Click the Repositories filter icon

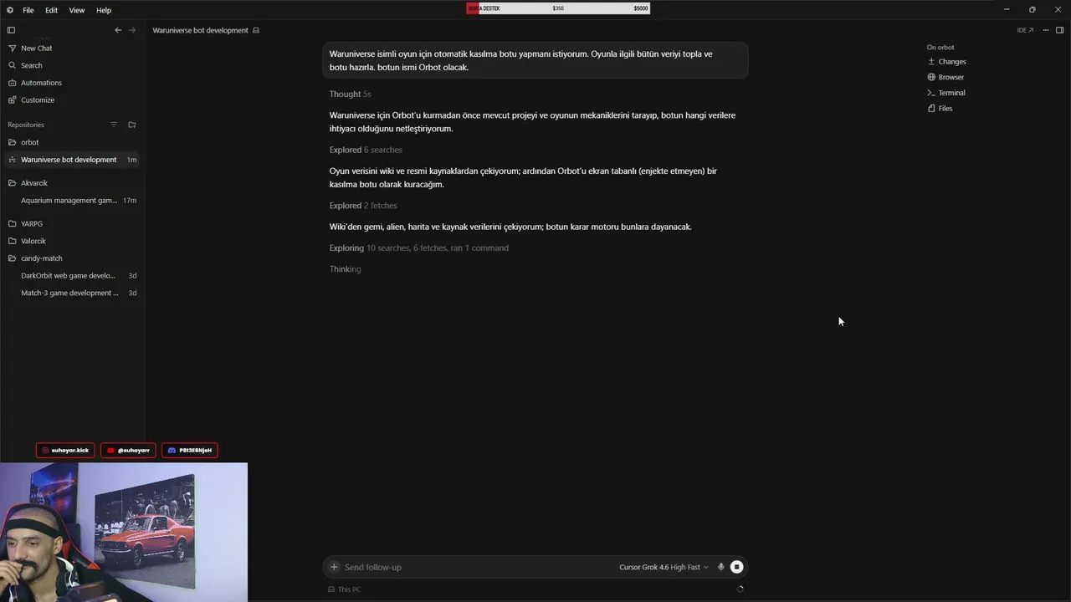pyautogui.click(x=114, y=125)
